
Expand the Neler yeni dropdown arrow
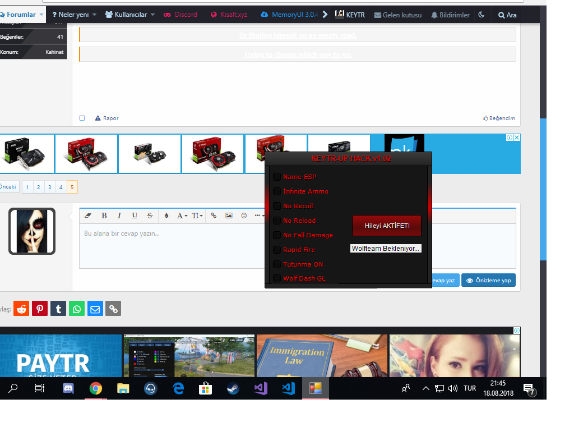[94, 15]
